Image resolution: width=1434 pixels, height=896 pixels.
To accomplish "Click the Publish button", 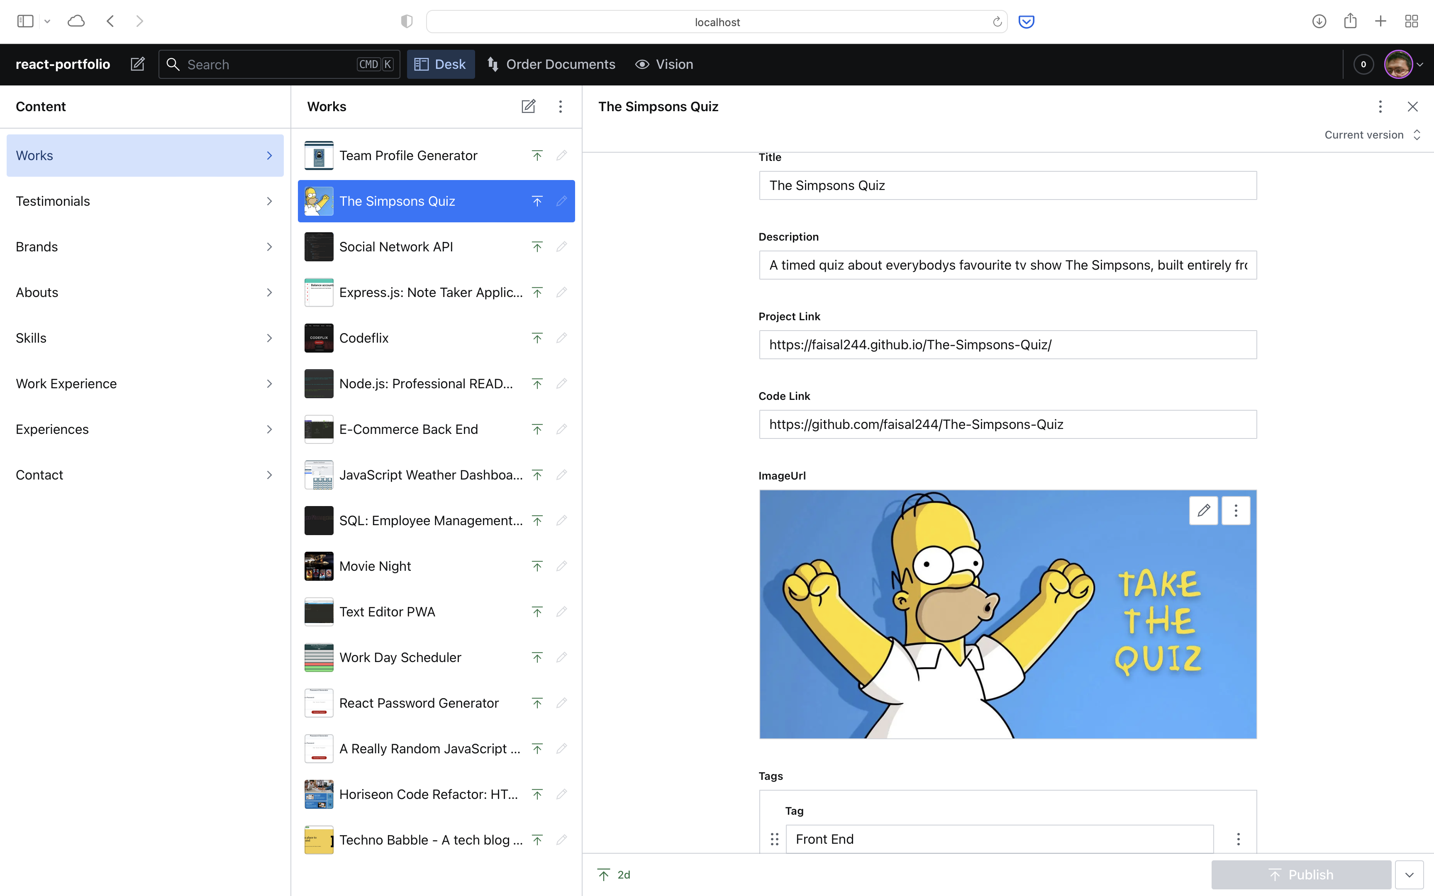I will pos(1301,874).
